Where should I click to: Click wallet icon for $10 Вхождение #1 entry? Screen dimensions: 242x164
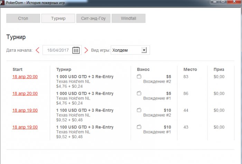139,127
